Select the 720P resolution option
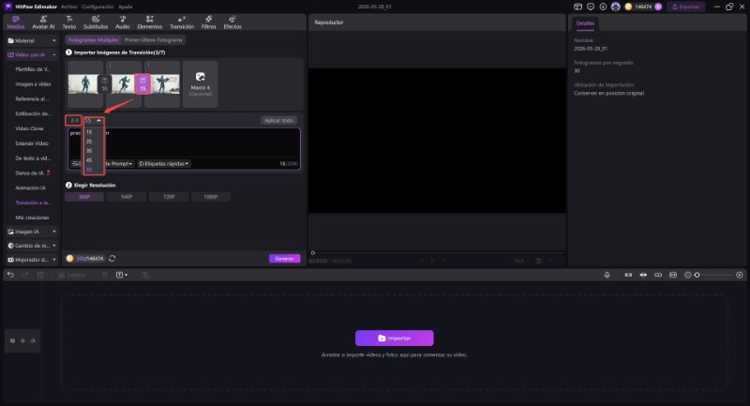Screen dimensions: 750x406 pyautogui.click(x=169, y=197)
